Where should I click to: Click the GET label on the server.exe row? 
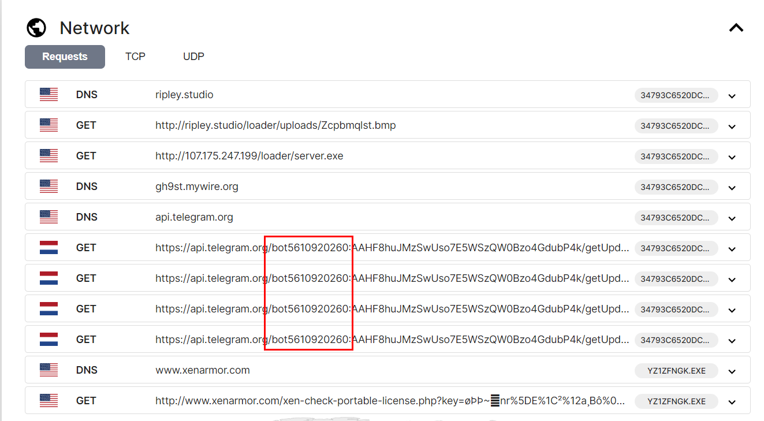pyautogui.click(x=86, y=156)
